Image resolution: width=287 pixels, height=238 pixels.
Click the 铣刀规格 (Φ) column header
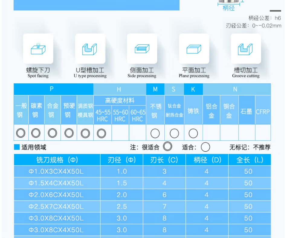click(x=57, y=160)
